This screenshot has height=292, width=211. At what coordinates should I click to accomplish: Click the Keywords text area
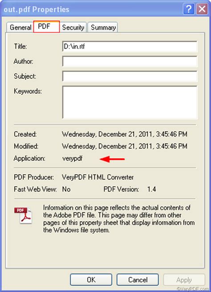click(x=130, y=102)
